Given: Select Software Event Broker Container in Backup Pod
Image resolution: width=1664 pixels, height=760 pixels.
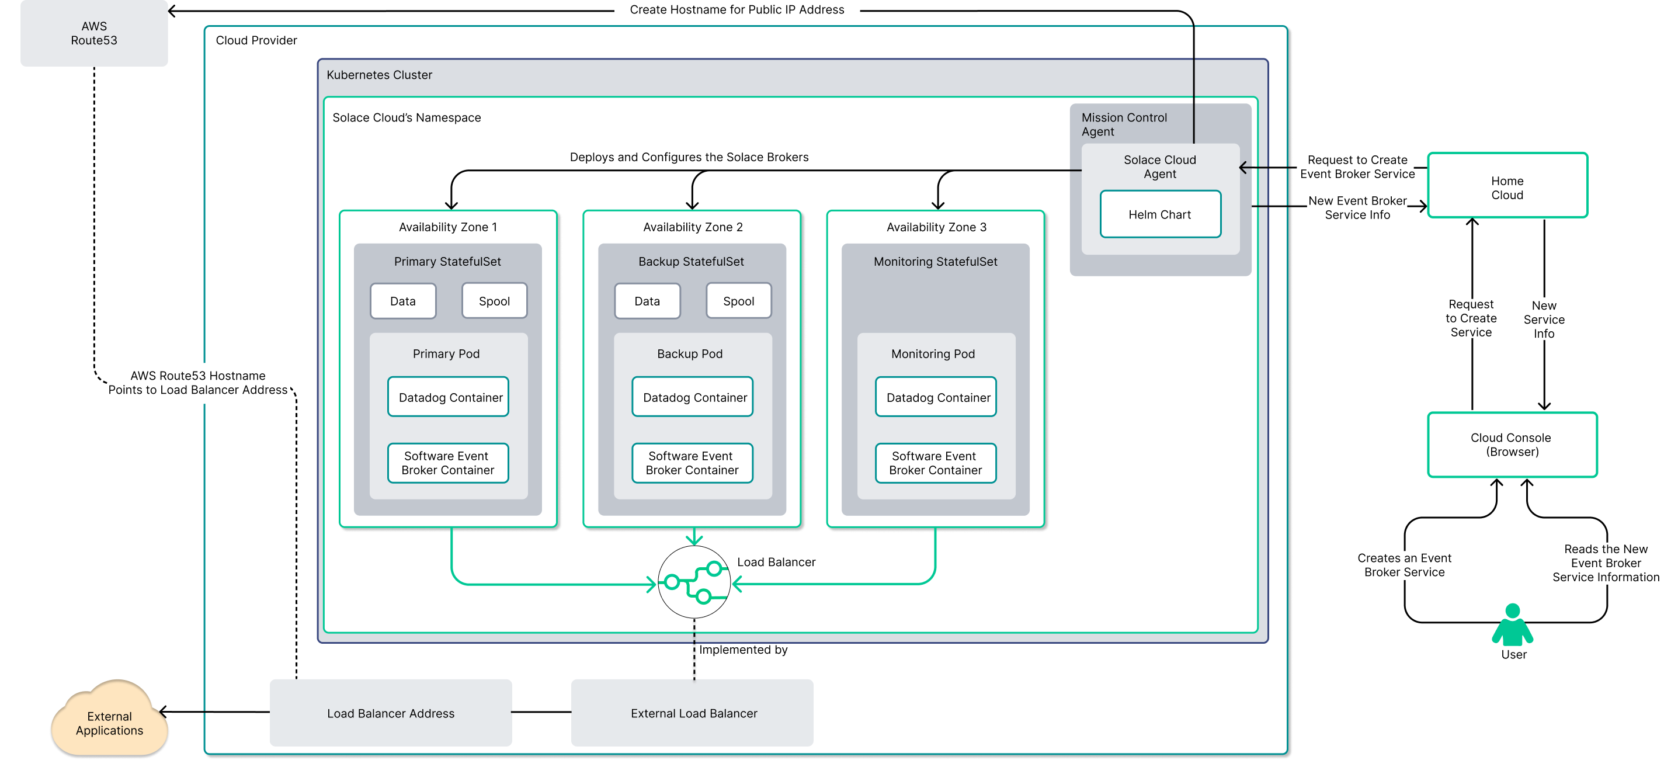Looking at the screenshot, I should pyautogui.click(x=692, y=463).
